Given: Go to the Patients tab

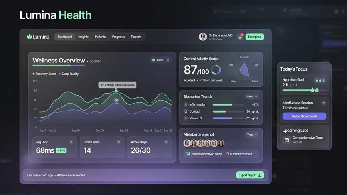Looking at the screenshot, I should tap(100, 37).
